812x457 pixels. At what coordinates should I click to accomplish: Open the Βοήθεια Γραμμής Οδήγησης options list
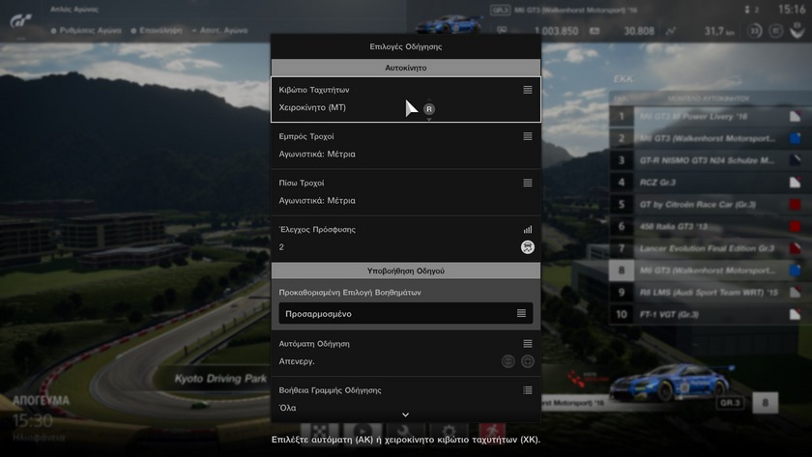coord(528,390)
